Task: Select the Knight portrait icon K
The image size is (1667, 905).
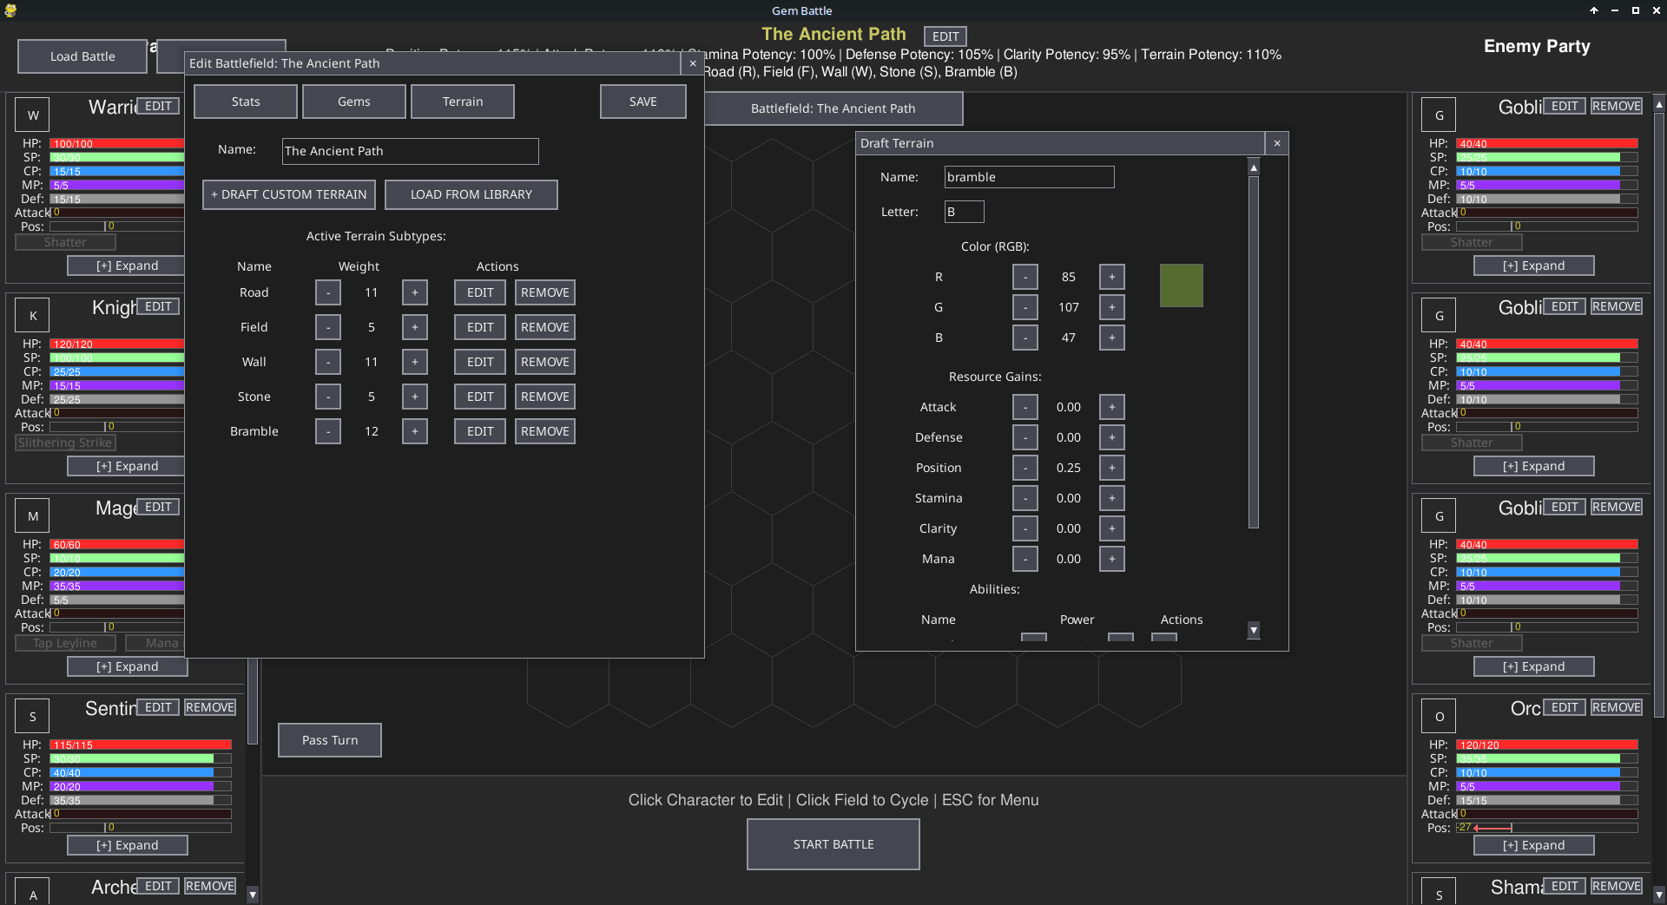Action: (31, 314)
